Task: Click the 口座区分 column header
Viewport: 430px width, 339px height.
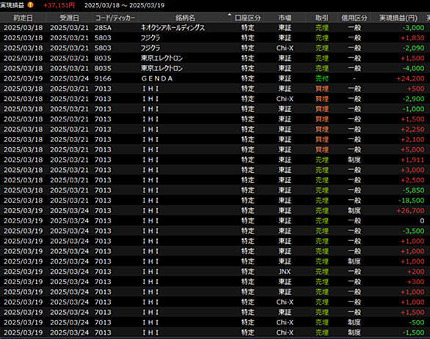Action: click(x=247, y=18)
